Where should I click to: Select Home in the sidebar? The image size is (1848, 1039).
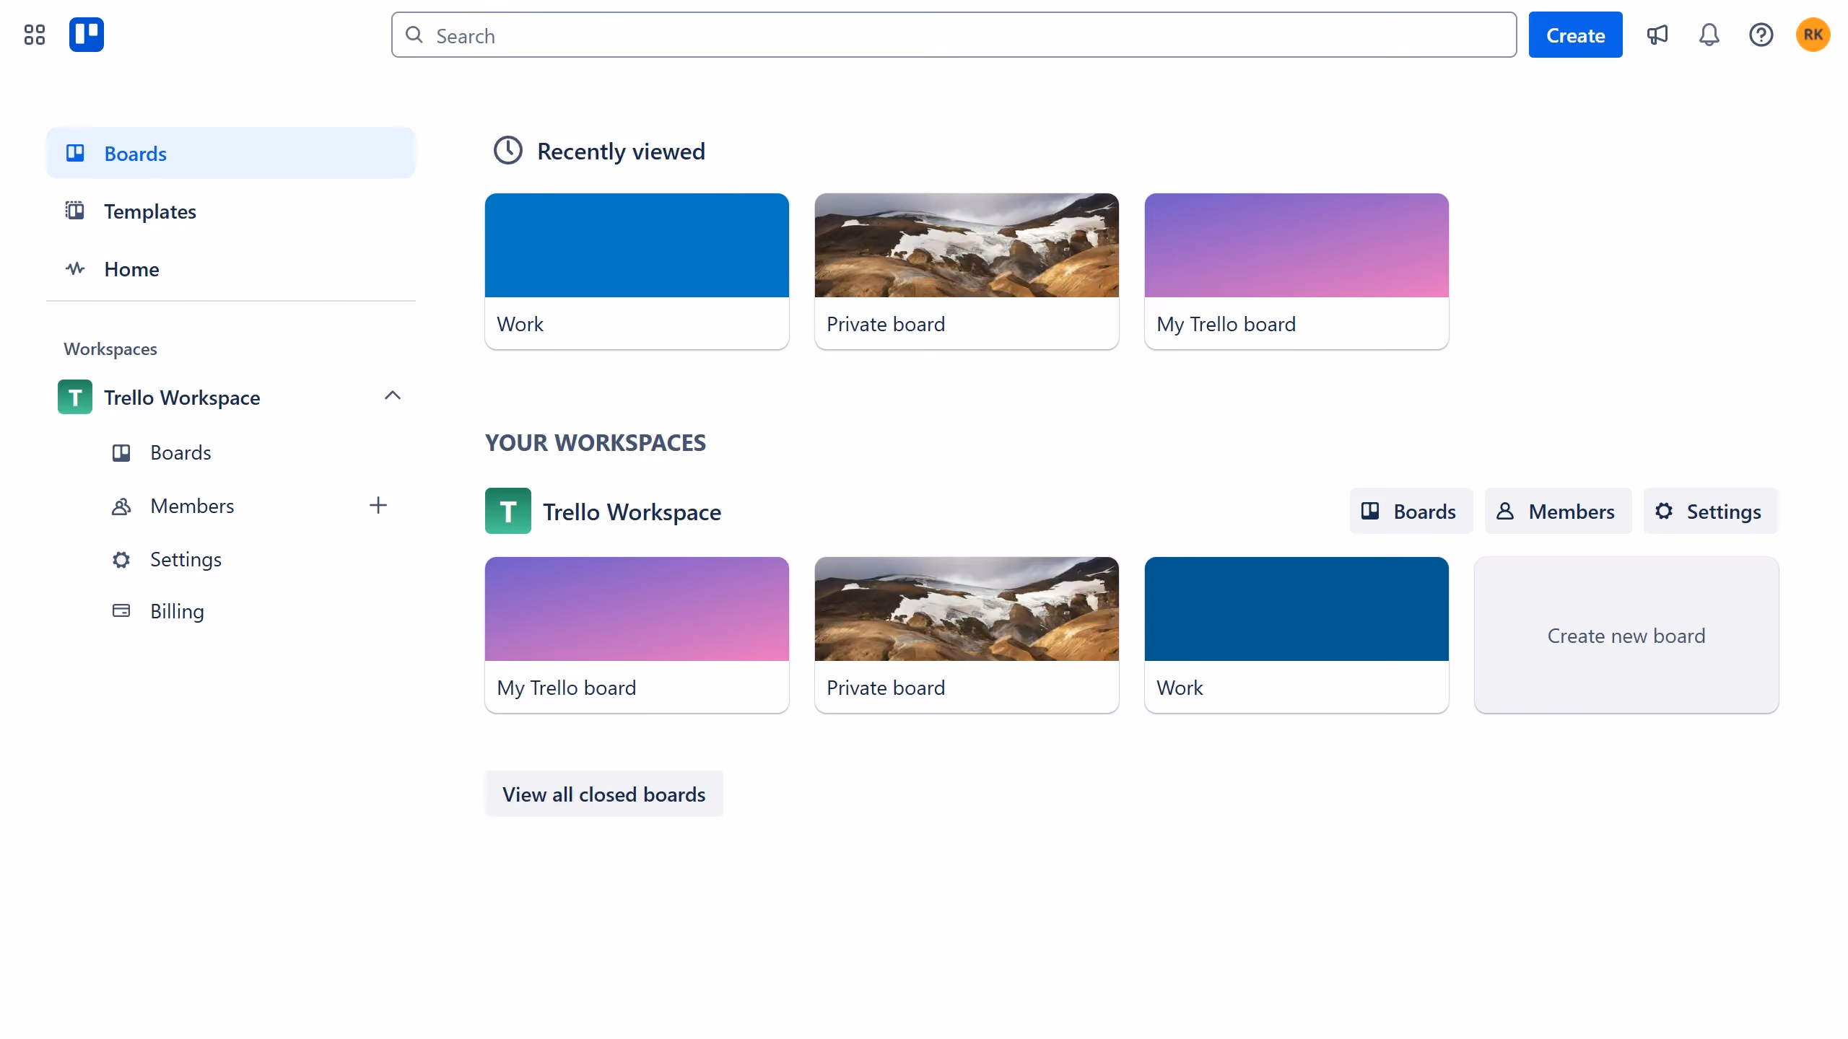point(231,268)
